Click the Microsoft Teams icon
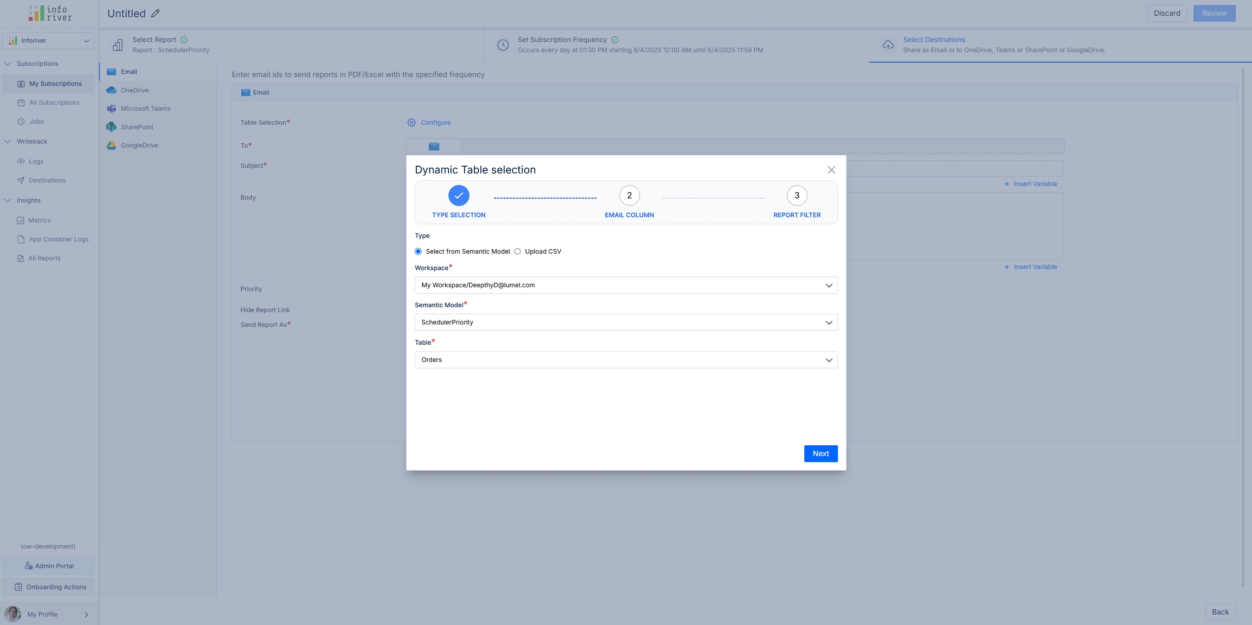This screenshot has height=625, width=1252. (x=111, y=109)
